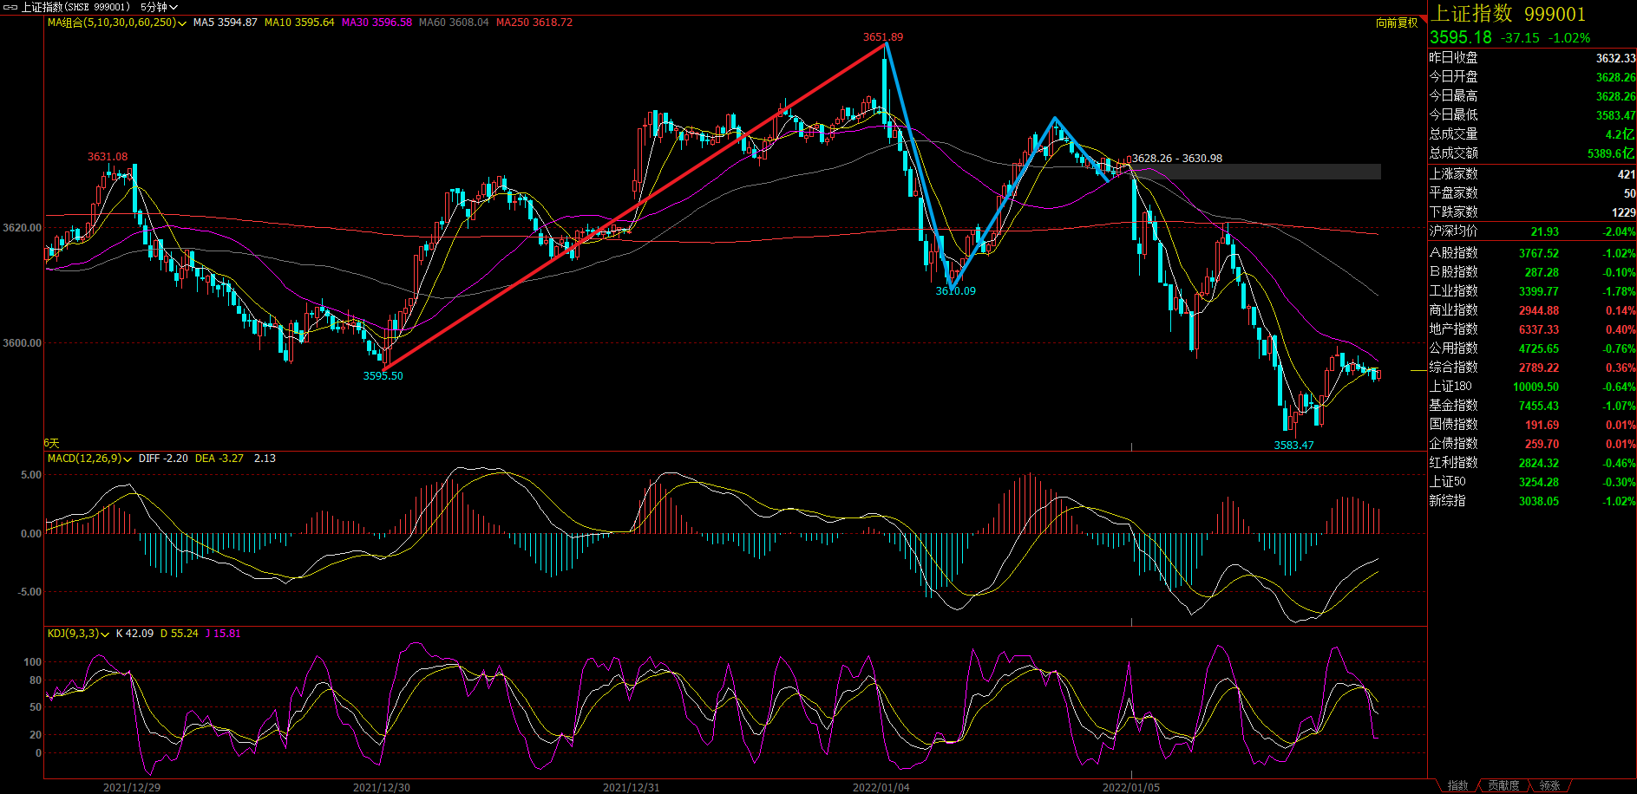Click the 3631.08 peak price label
This screenshot has height=794, width=1637.
(108, 157)
